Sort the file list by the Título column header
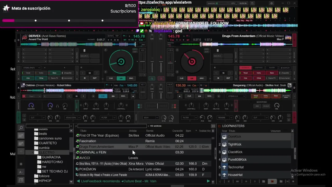Screen dimensions: 332x187 pos(83,131)
